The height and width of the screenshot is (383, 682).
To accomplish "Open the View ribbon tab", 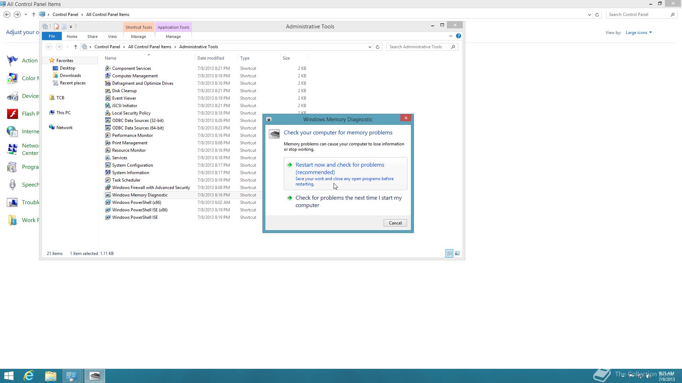I will coord(112,37).
